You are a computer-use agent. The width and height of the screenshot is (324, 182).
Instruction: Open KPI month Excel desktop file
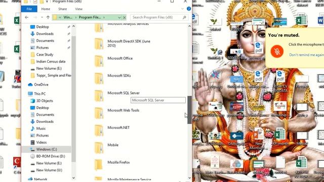(x=280, y=136)
